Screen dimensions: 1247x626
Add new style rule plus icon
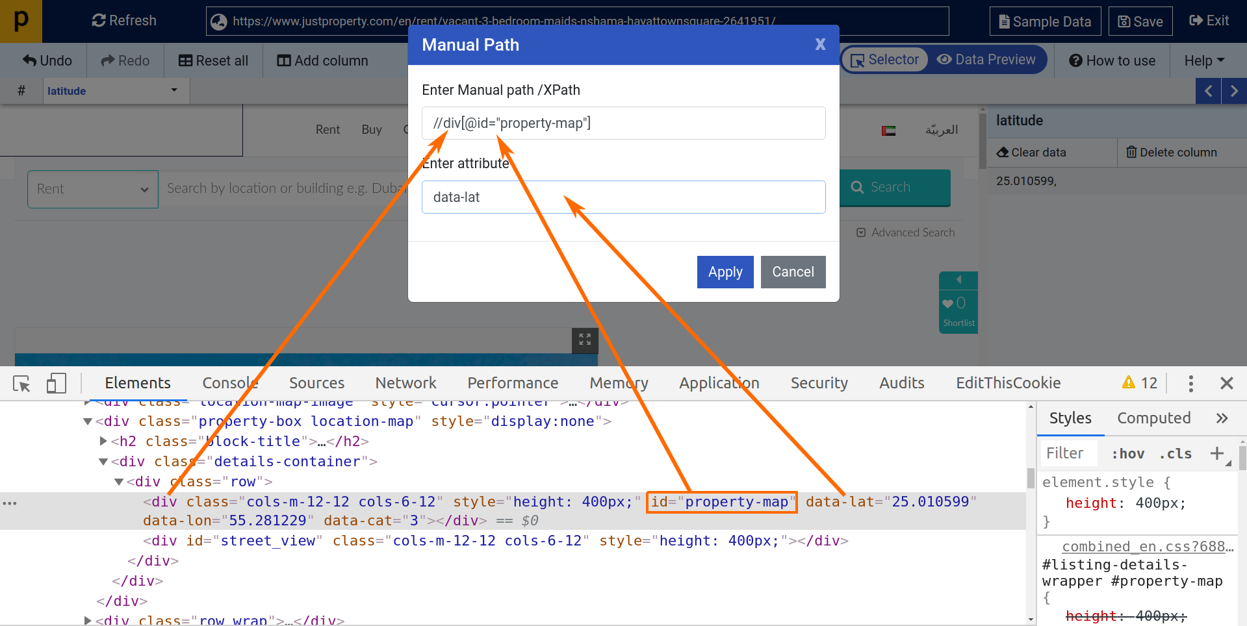[x=1217, y=453]
